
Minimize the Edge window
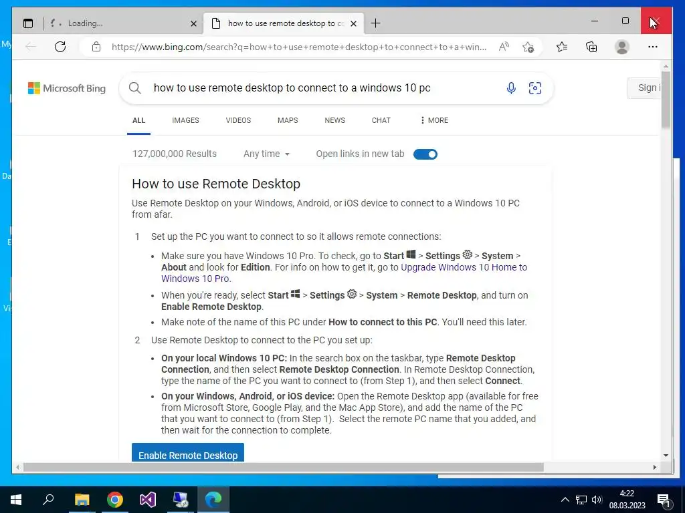pos(595,21)
